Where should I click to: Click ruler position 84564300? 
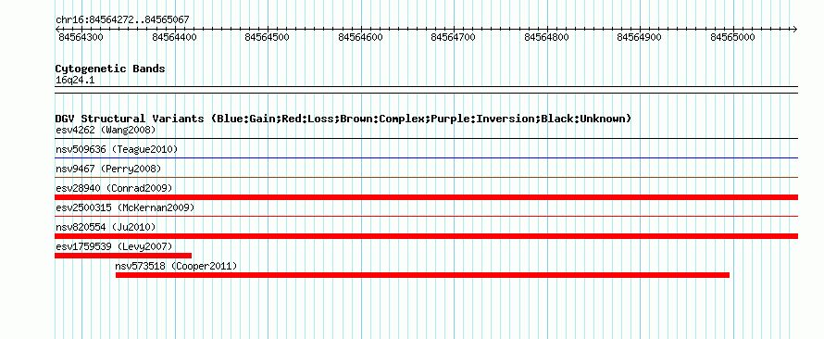click(x=81, y=37)
